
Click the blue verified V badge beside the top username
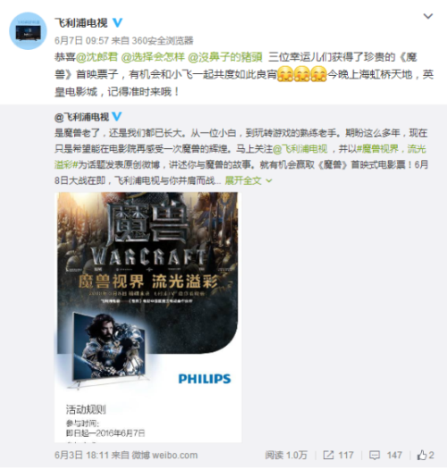(x=117, y=22)
